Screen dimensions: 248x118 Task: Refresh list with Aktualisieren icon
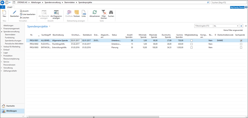point(95,12)
